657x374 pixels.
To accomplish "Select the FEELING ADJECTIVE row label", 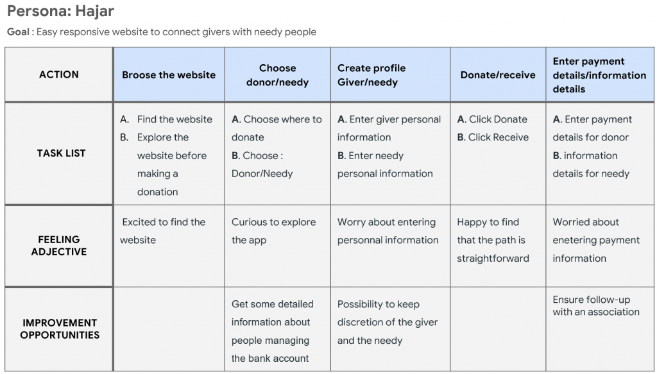I will click(x=59, y=246).
